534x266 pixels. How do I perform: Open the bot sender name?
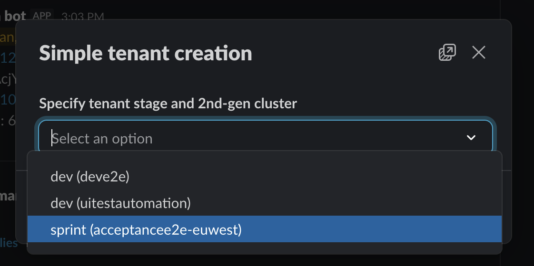[14, 16]
